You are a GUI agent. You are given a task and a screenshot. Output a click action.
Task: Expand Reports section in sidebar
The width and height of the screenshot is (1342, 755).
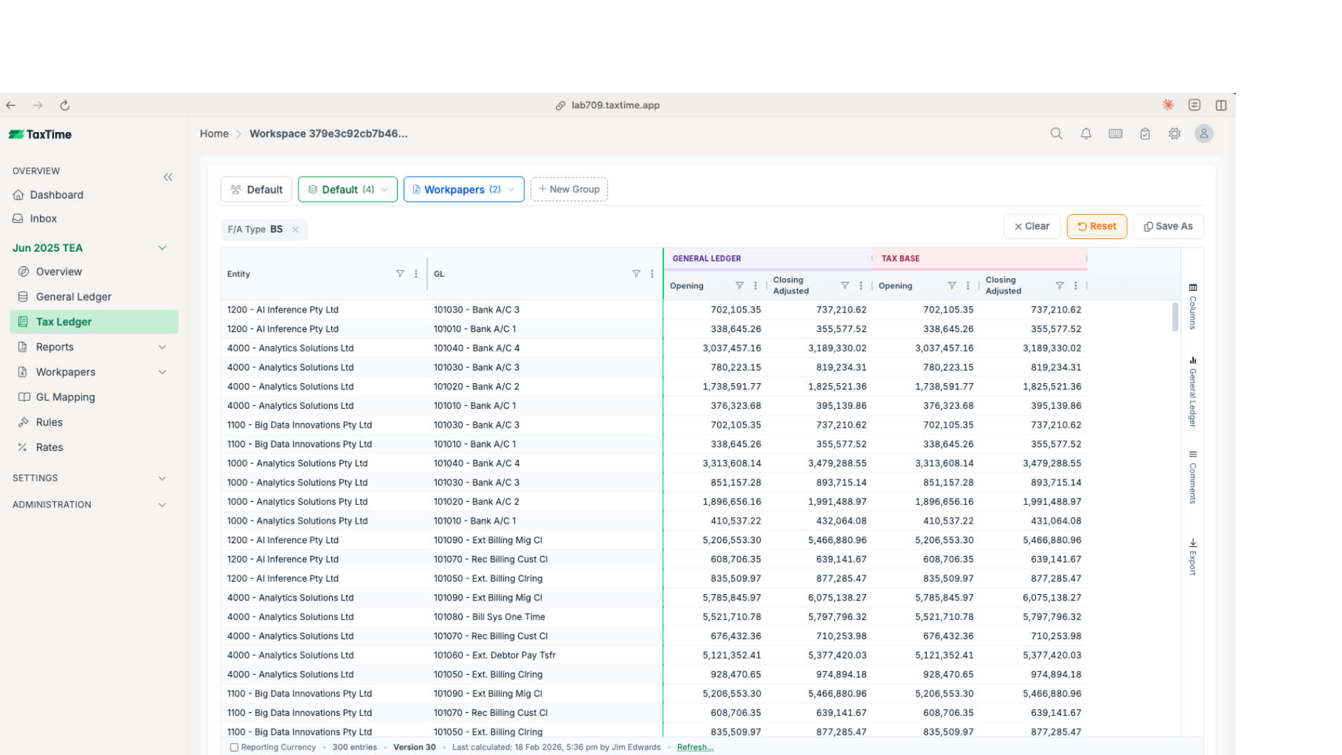(x=162, y=347)
